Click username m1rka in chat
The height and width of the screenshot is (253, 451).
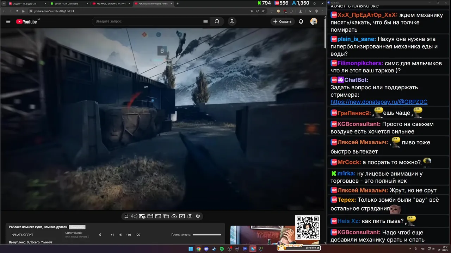point(346,174)
